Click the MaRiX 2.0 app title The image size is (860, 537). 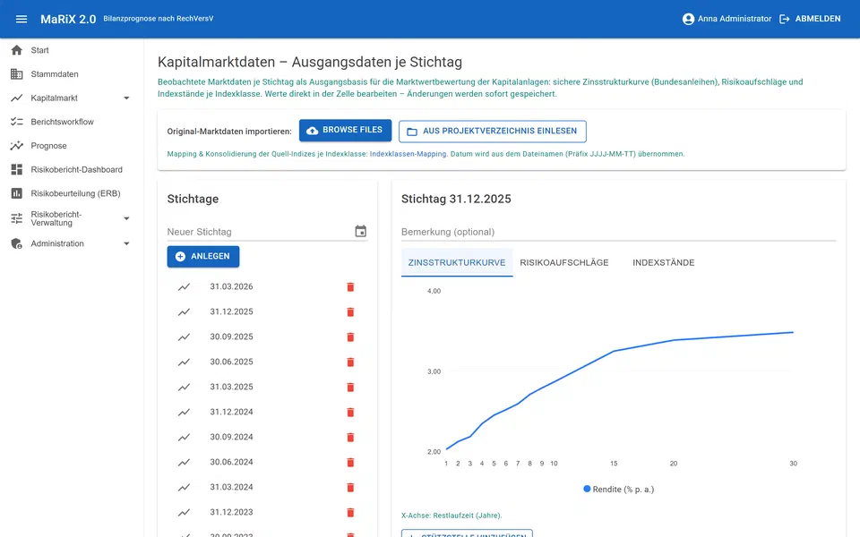click(x=68, y=19)
